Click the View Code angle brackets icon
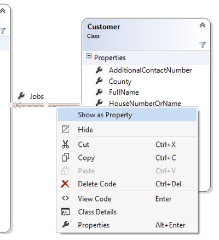Image resolution: width=219 pixels, height=240 pixels. [x=65, y=198]
